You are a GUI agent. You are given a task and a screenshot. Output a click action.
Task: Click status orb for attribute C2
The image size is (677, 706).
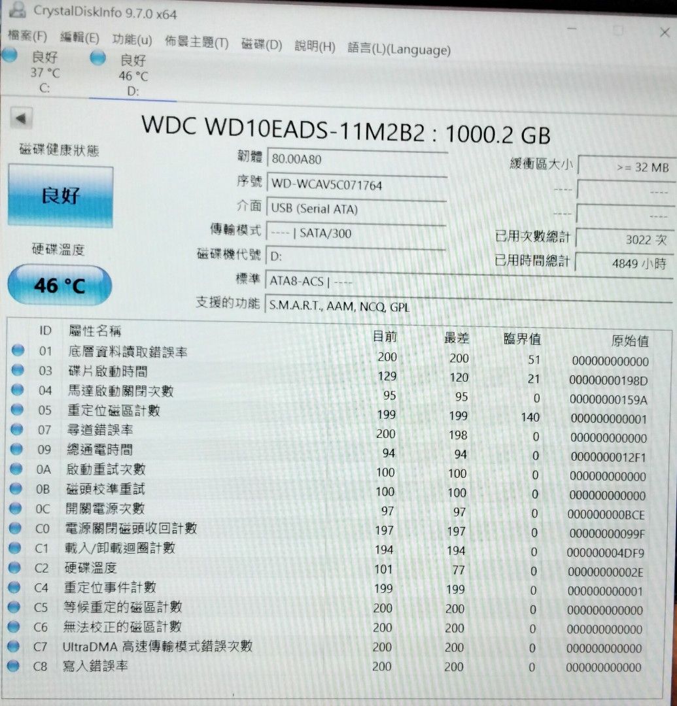pyautogui.click(x=14, y=567)
